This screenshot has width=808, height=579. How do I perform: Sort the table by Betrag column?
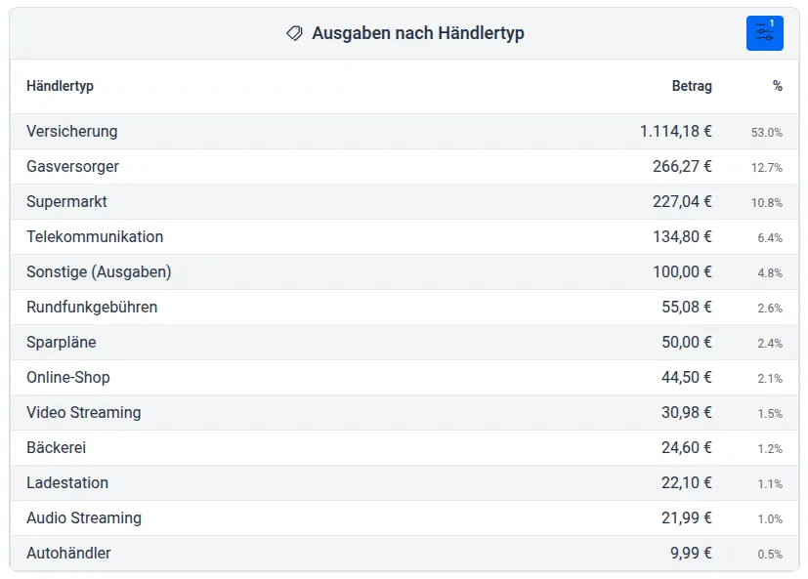[x=692, y=86]
